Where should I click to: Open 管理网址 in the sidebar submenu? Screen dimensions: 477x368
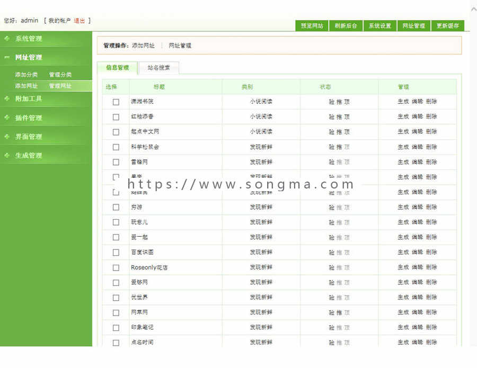60,86
